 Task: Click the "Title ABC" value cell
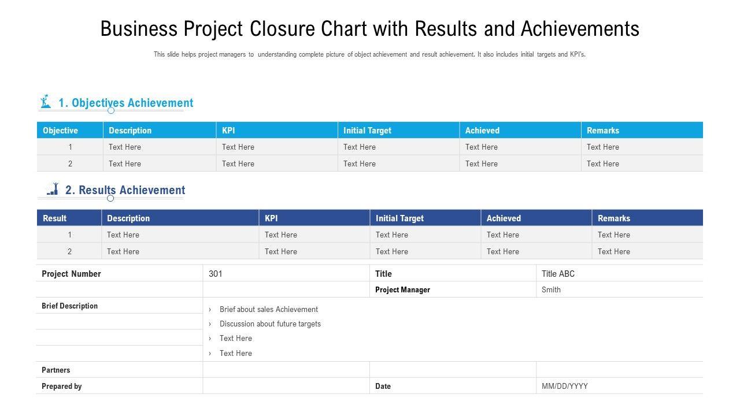(x=558, y=274)
